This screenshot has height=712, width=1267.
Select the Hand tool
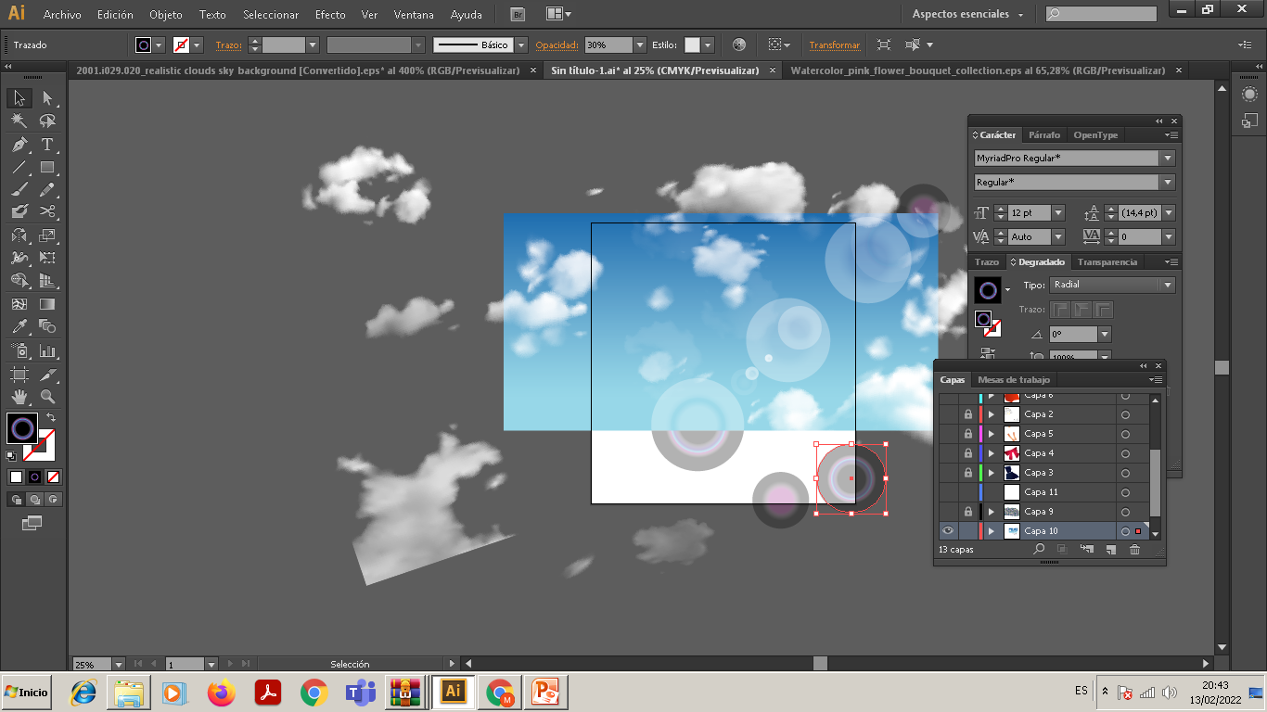point(19,397)
